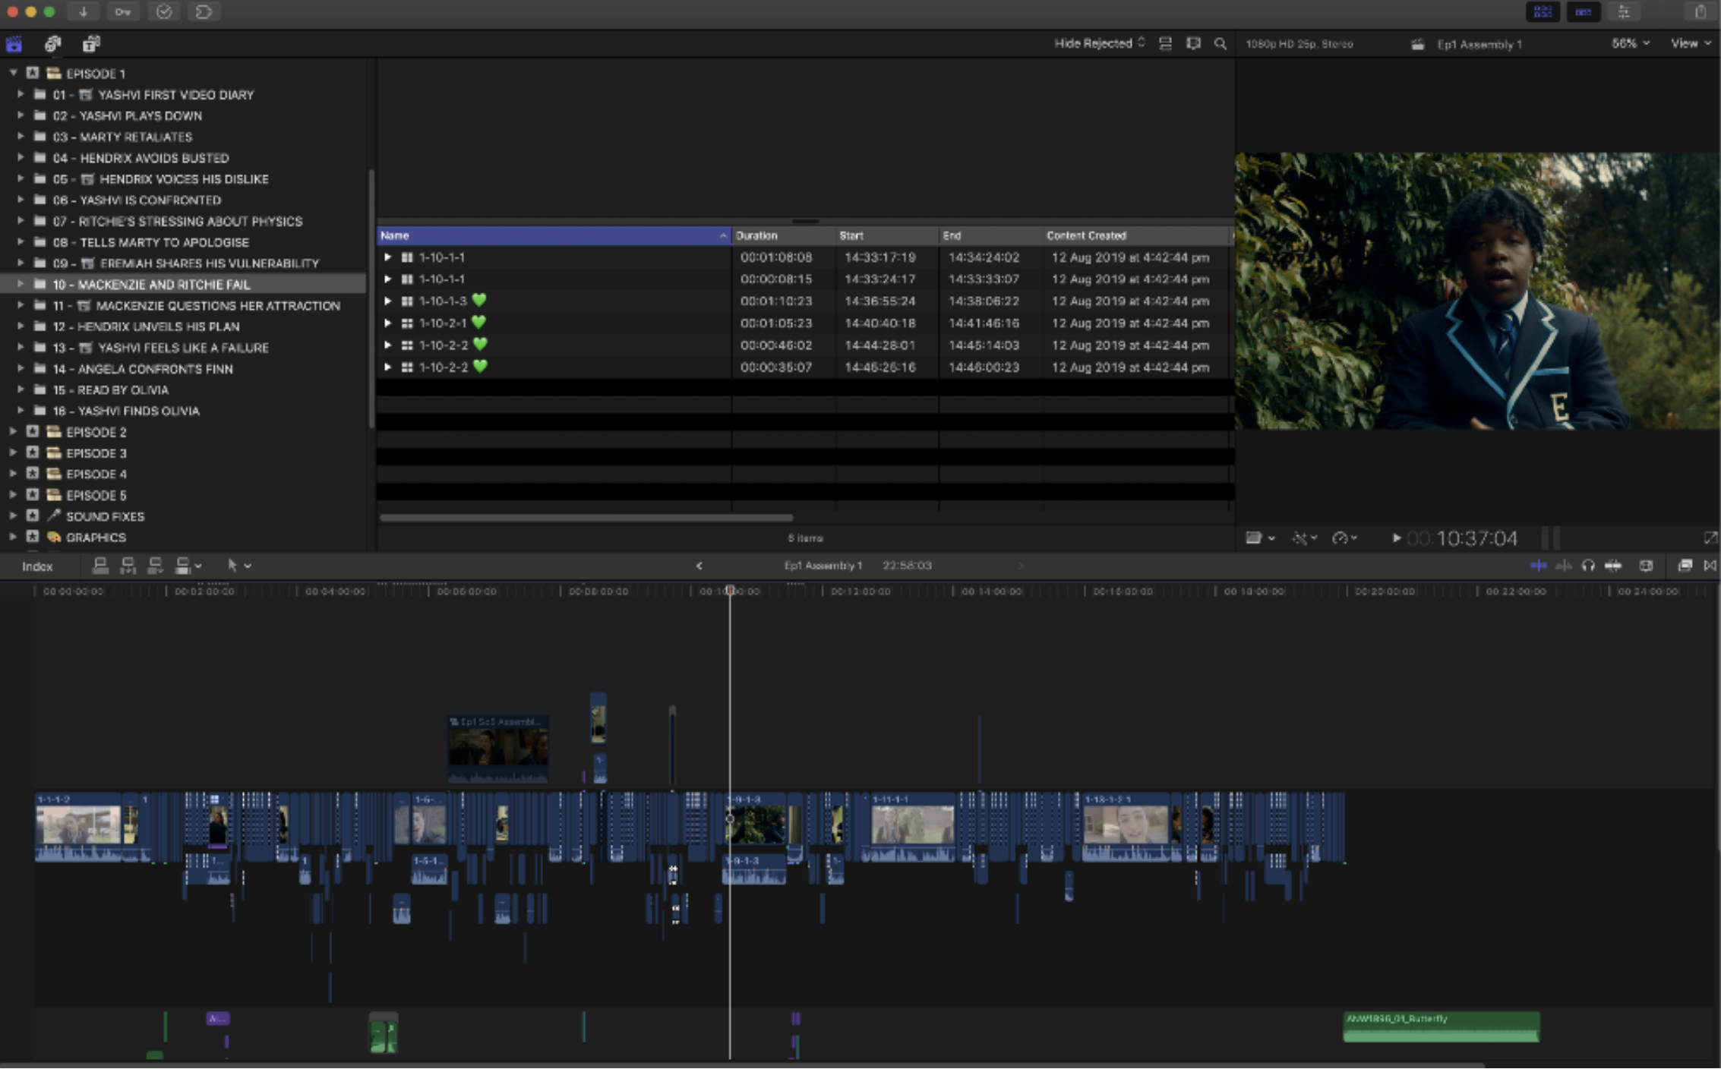Image resolution: width=1721 pixels, height=1069 pixels.
Task: Open the Keyword Editor key icon
Action: pos(123,11)
